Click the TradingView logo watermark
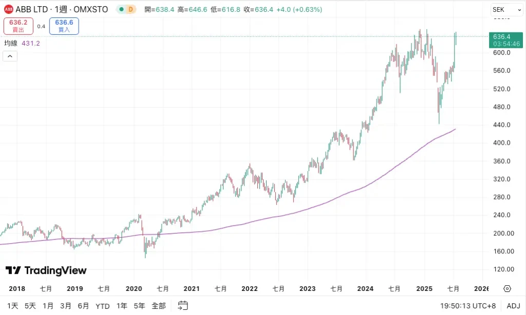The image size is (526, 315). click(x=46, y=270)
